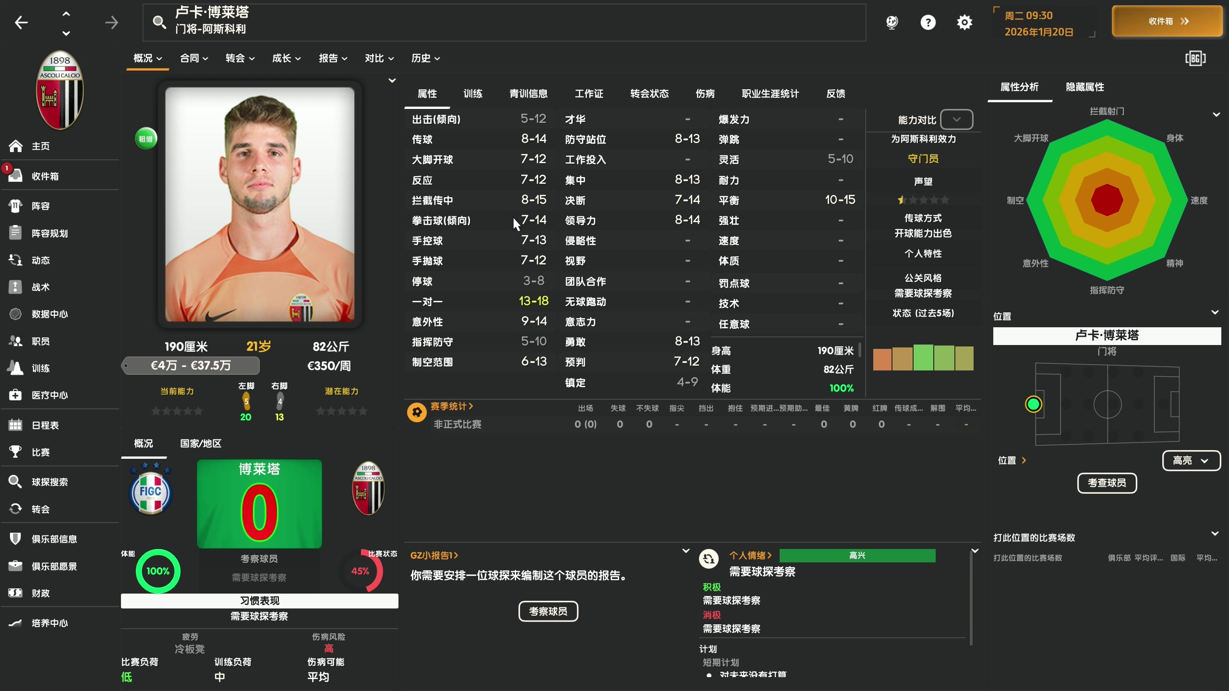This screenshot has height=691, width=1229.
Task: Click the 个人情绪 refresh icon
Action: [x=709, y=559]
